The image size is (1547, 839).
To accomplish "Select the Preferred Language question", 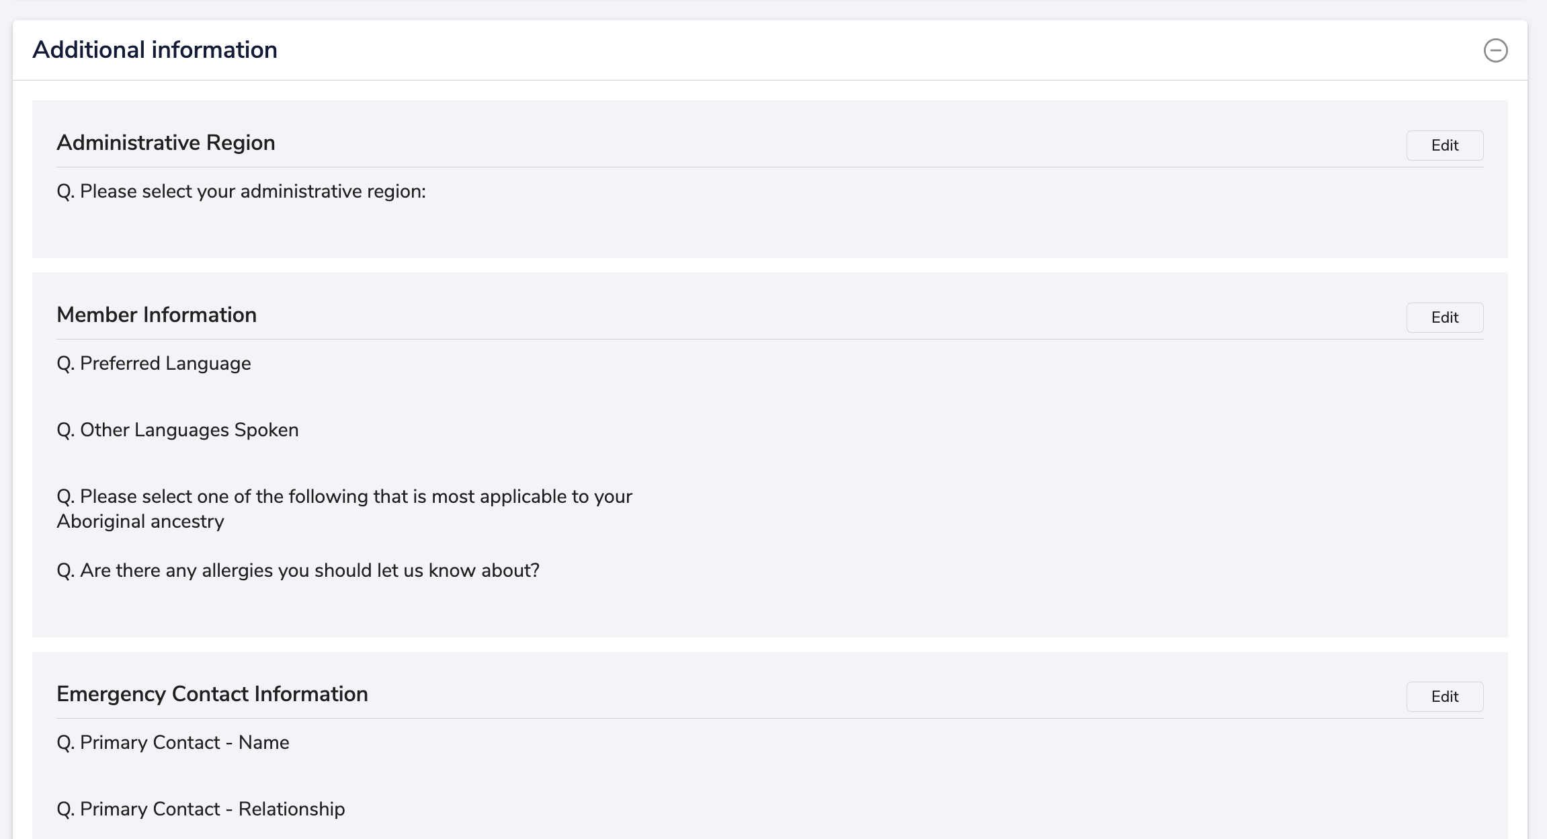I will coord(153,364).
